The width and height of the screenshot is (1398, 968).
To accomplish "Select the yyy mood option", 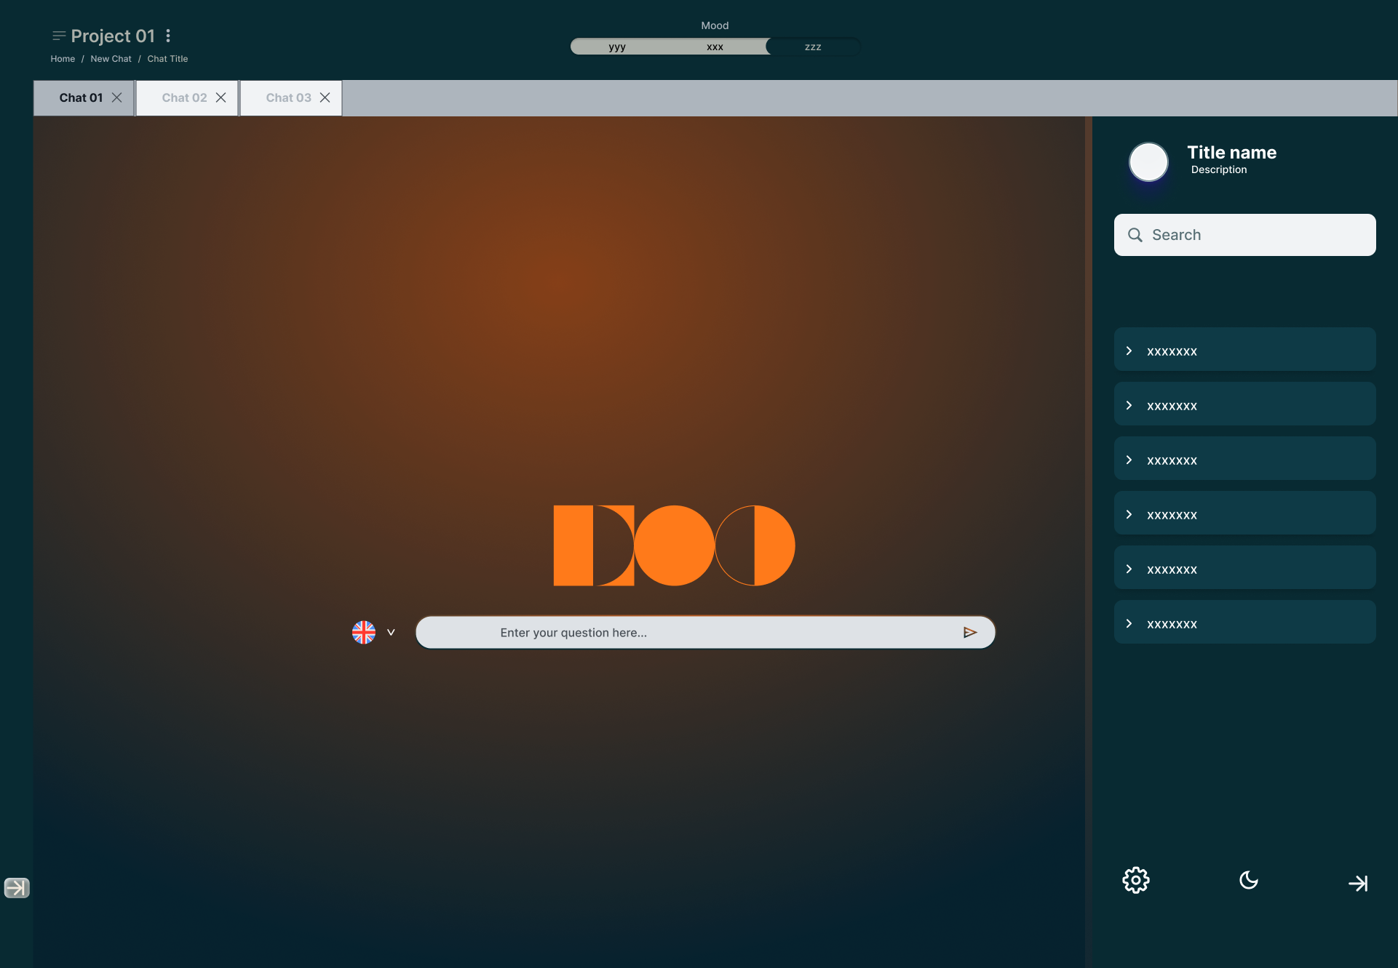I will [x=617, y=47].
